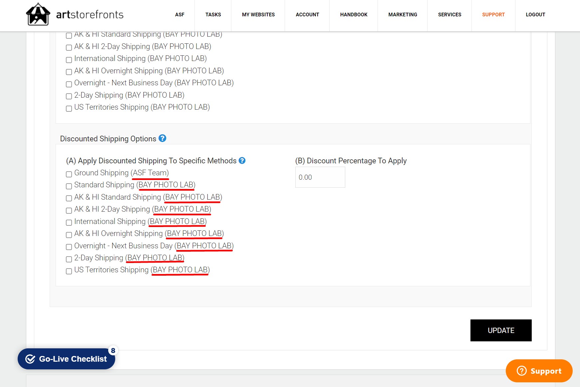This screenshot has width=580, height=387.
Task: Click '(A) Apply Discounted Shipping To Specific Methods' label
Action: pos(151,161)
